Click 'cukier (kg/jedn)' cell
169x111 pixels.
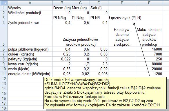[30, 54]
